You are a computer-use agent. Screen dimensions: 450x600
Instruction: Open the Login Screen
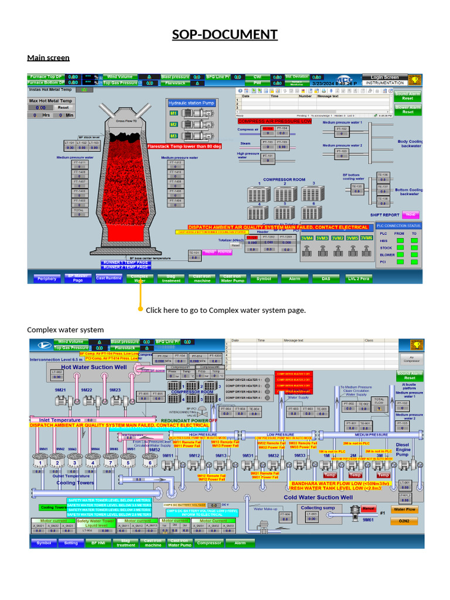pyautogui.click(x=384, y=77)
